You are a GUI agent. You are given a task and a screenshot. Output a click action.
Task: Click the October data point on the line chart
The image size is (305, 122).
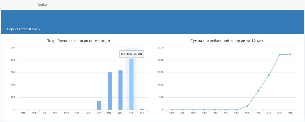click(247, 106)
